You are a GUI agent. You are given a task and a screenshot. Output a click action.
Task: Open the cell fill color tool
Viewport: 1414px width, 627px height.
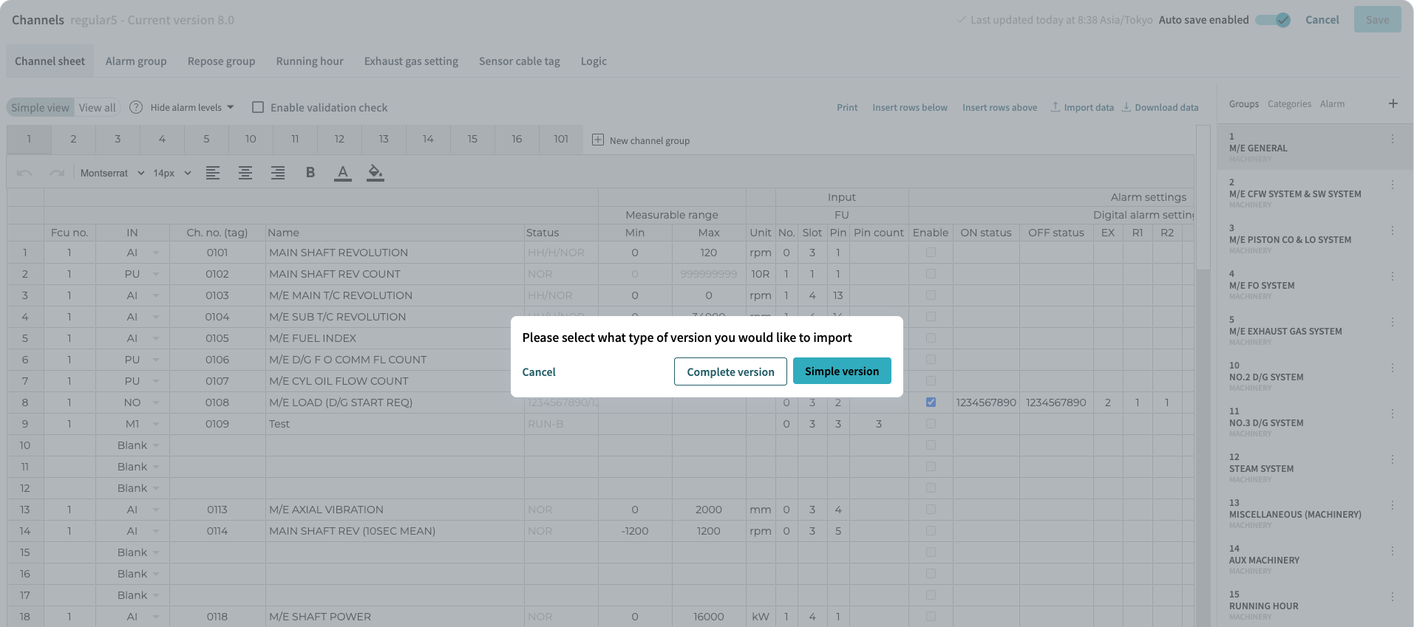375,173
